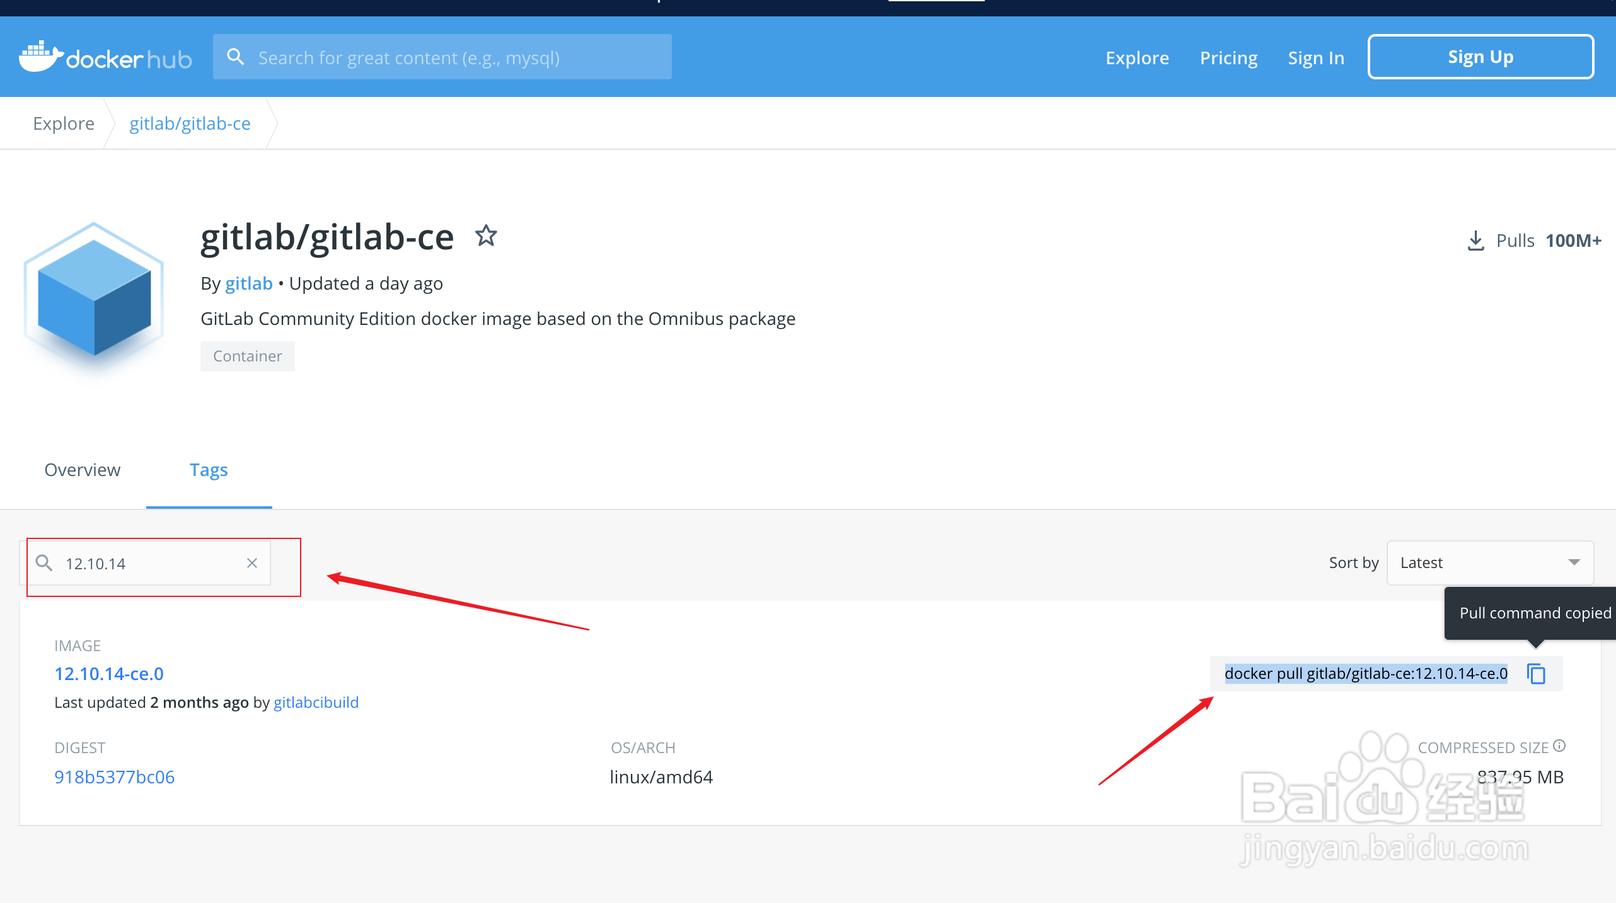
Task: Focus the 'Search for great content' field
Action: [442, 57]
